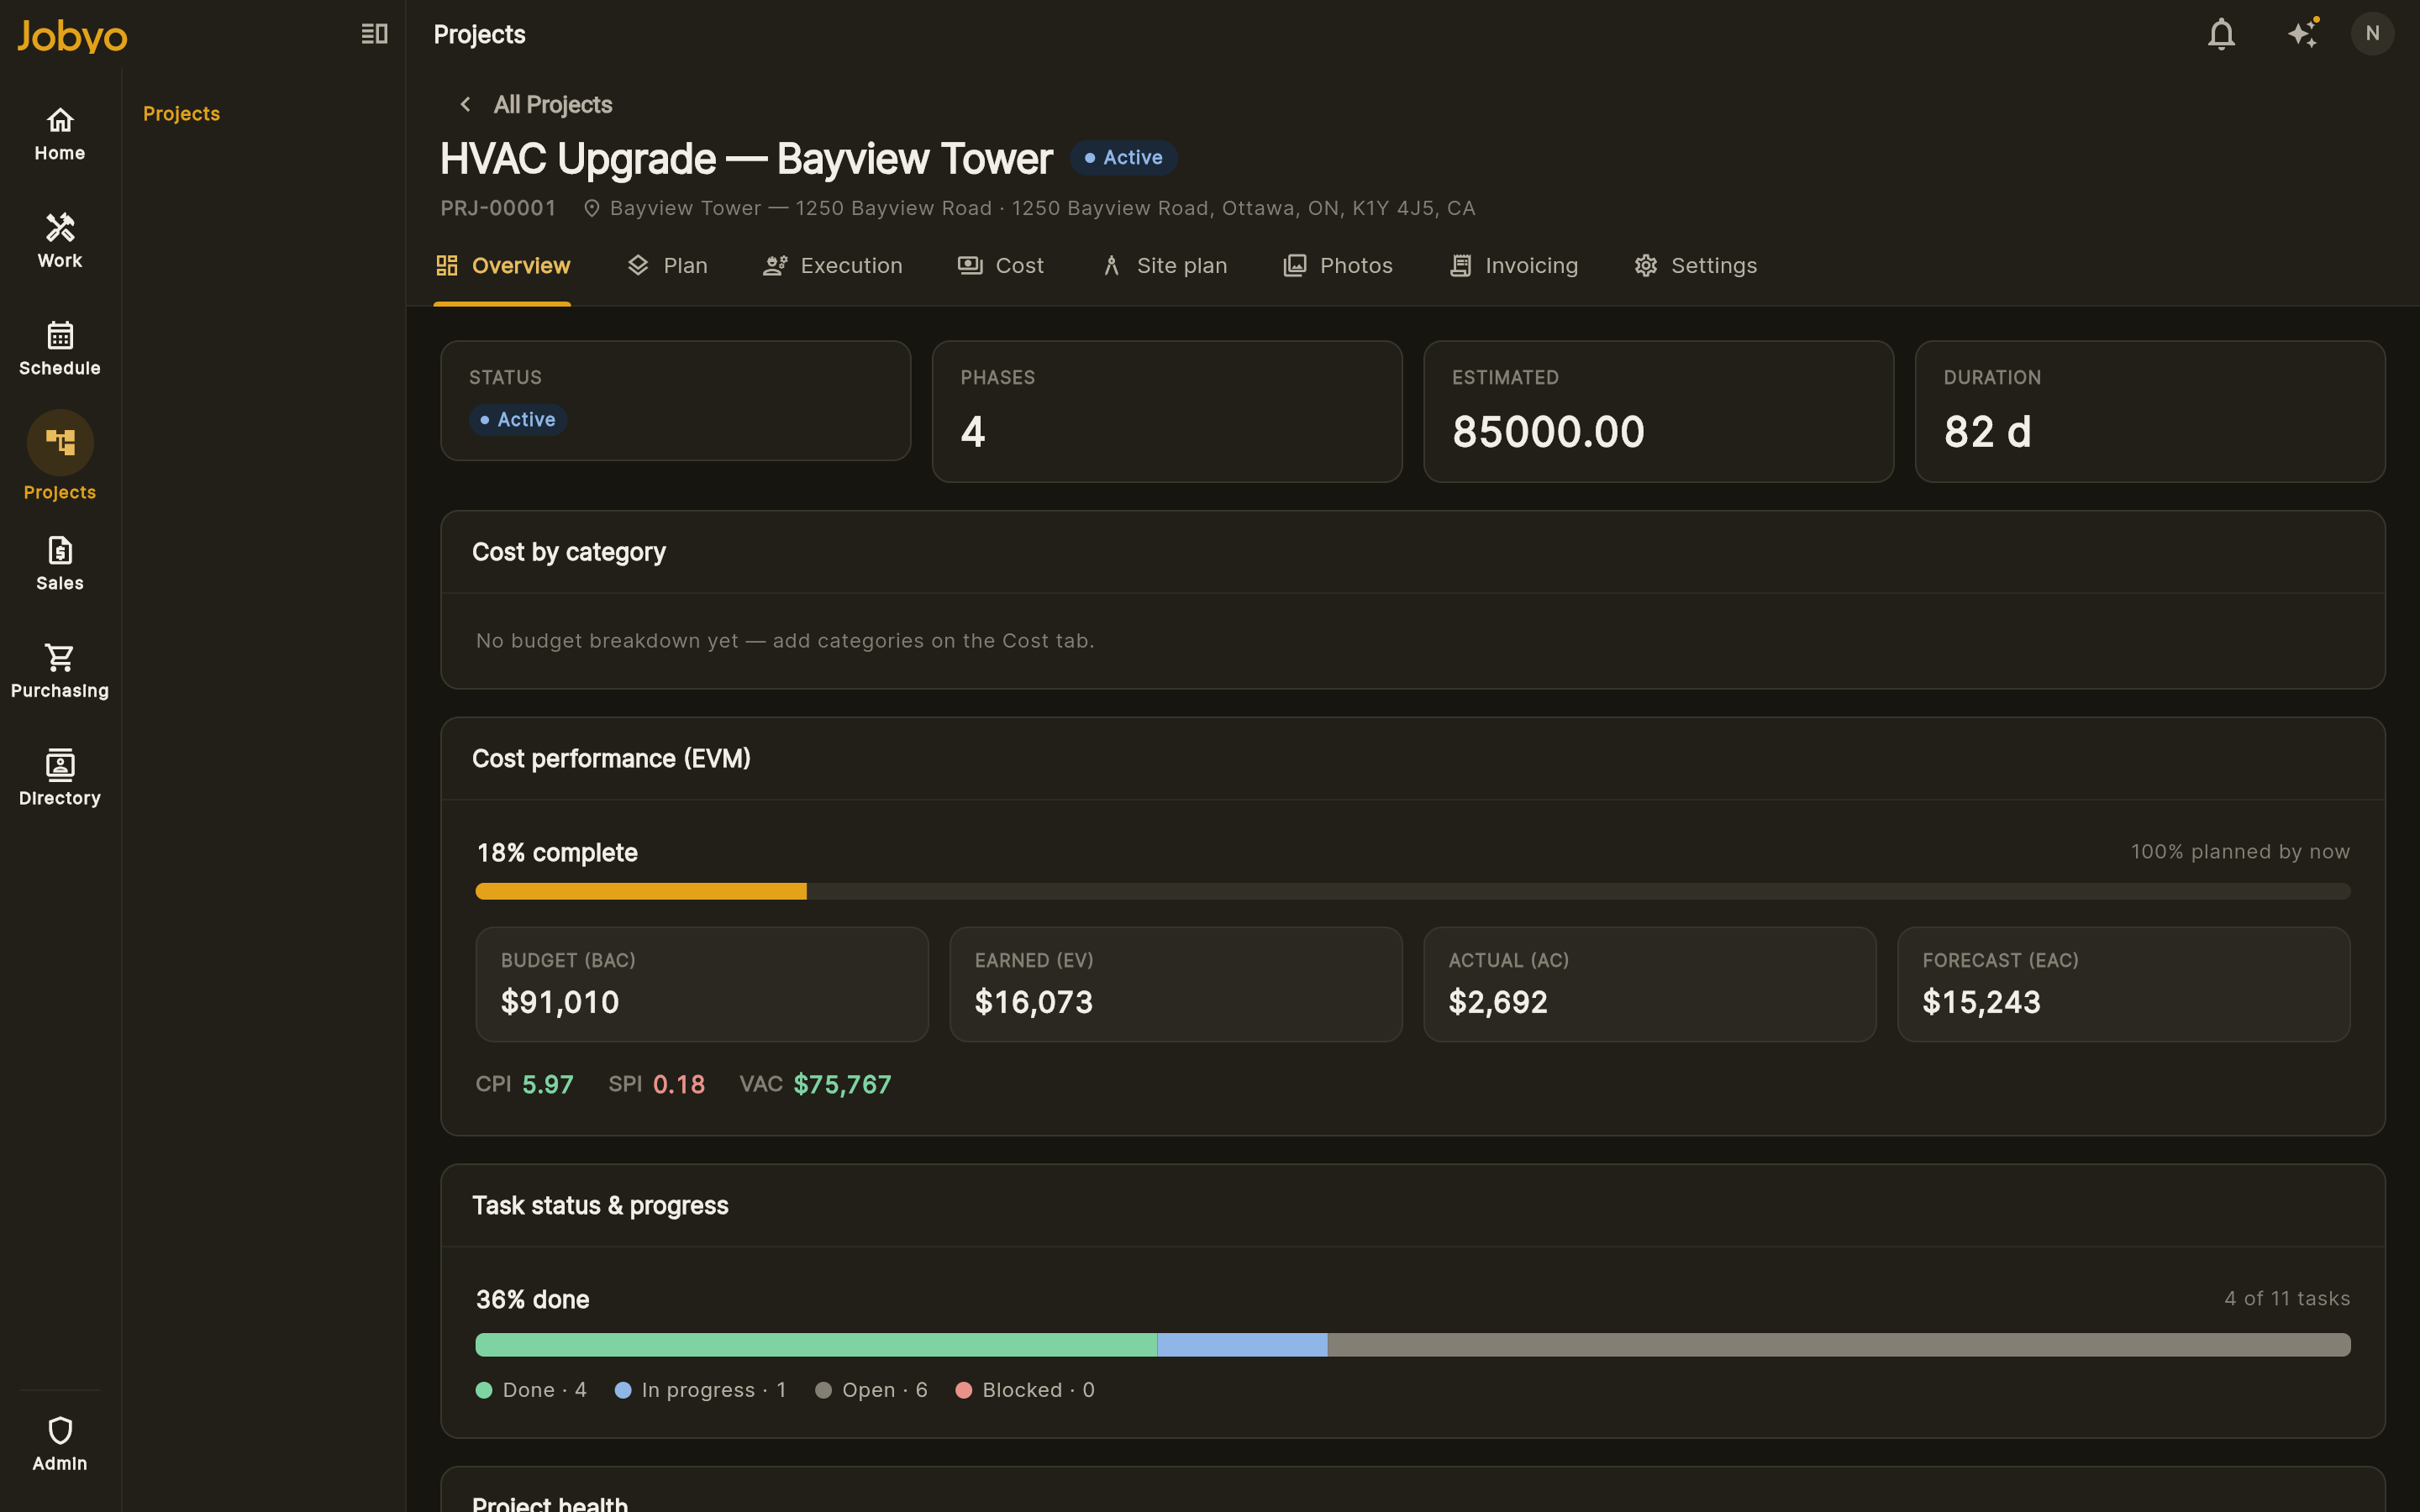Click the location pin icon
The width and height of the screenshot is (2420, 1512).
pyautogui.click(x=592, y=208)
